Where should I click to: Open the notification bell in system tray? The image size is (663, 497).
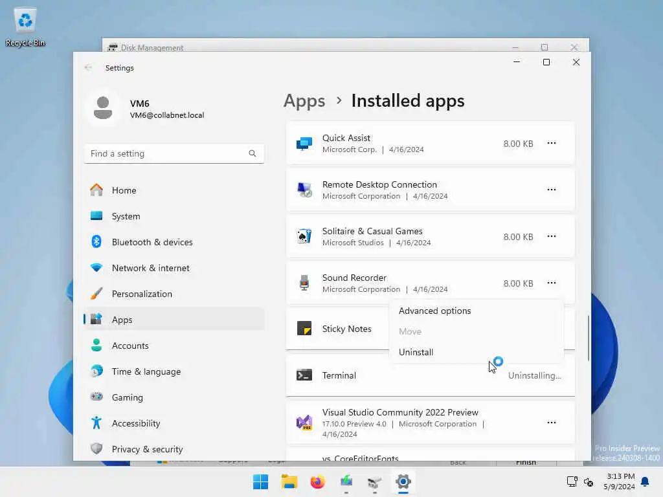point(645,481)
